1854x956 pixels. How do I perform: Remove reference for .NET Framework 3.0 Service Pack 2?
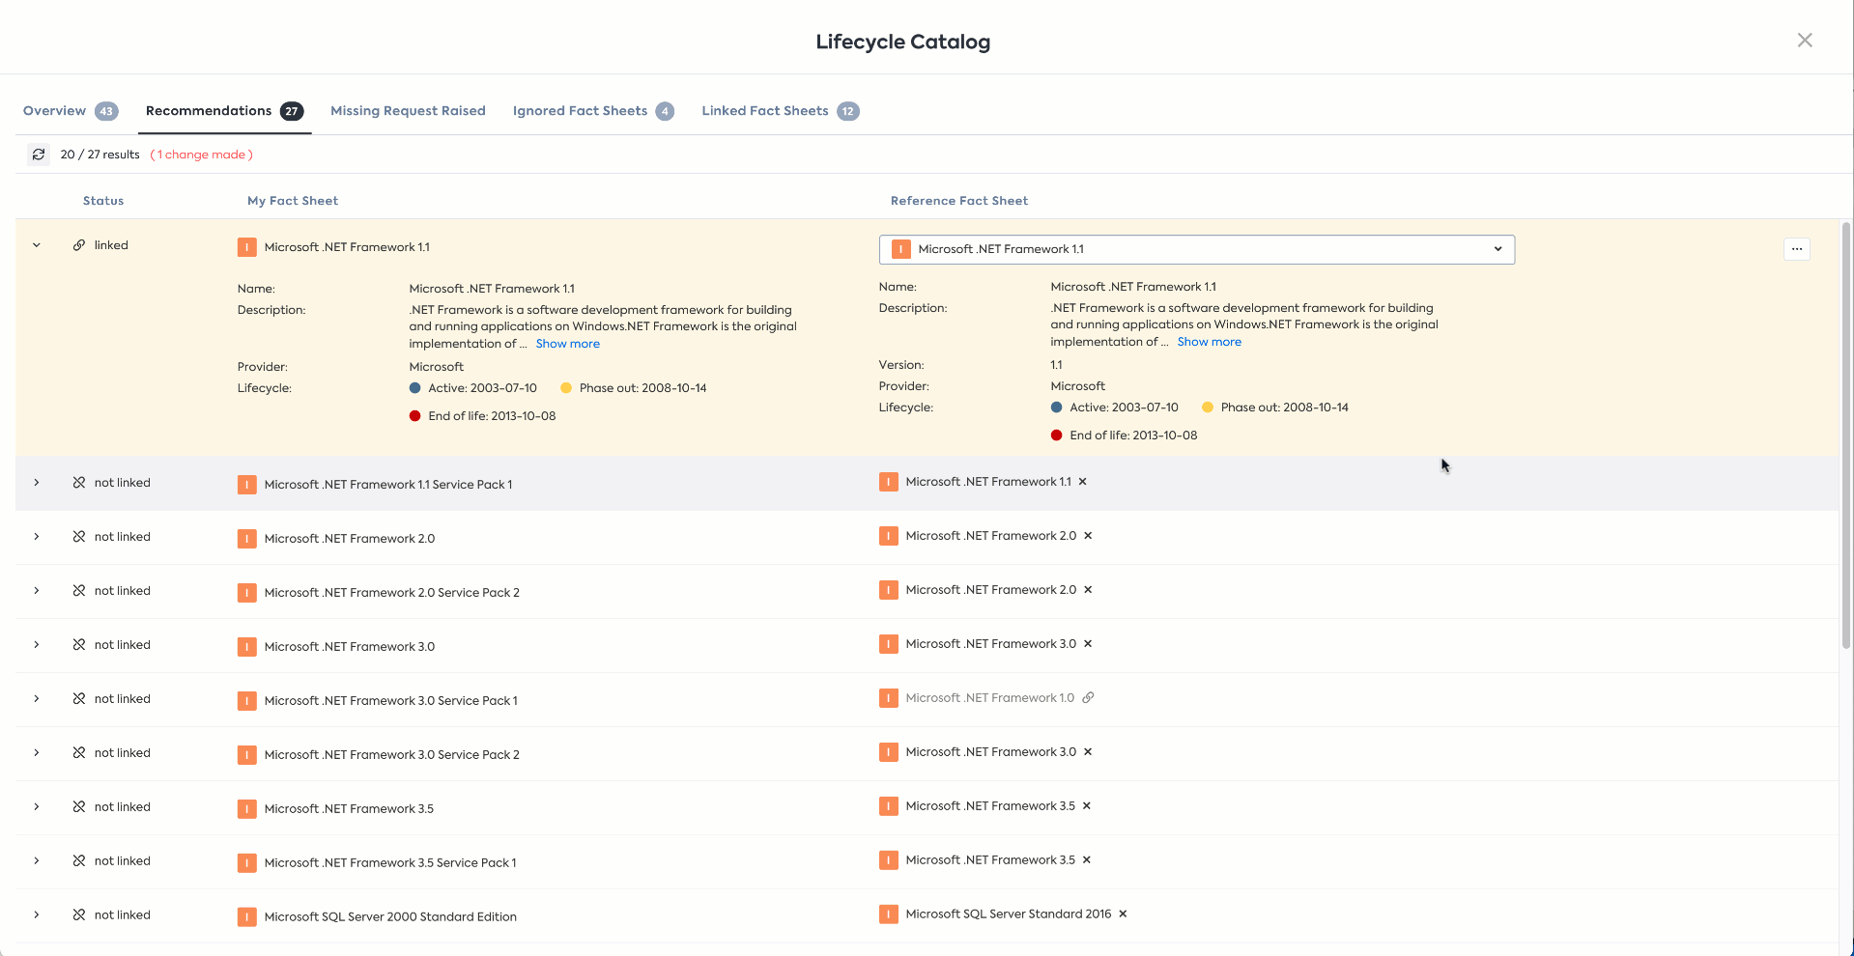coord(1088,752)
